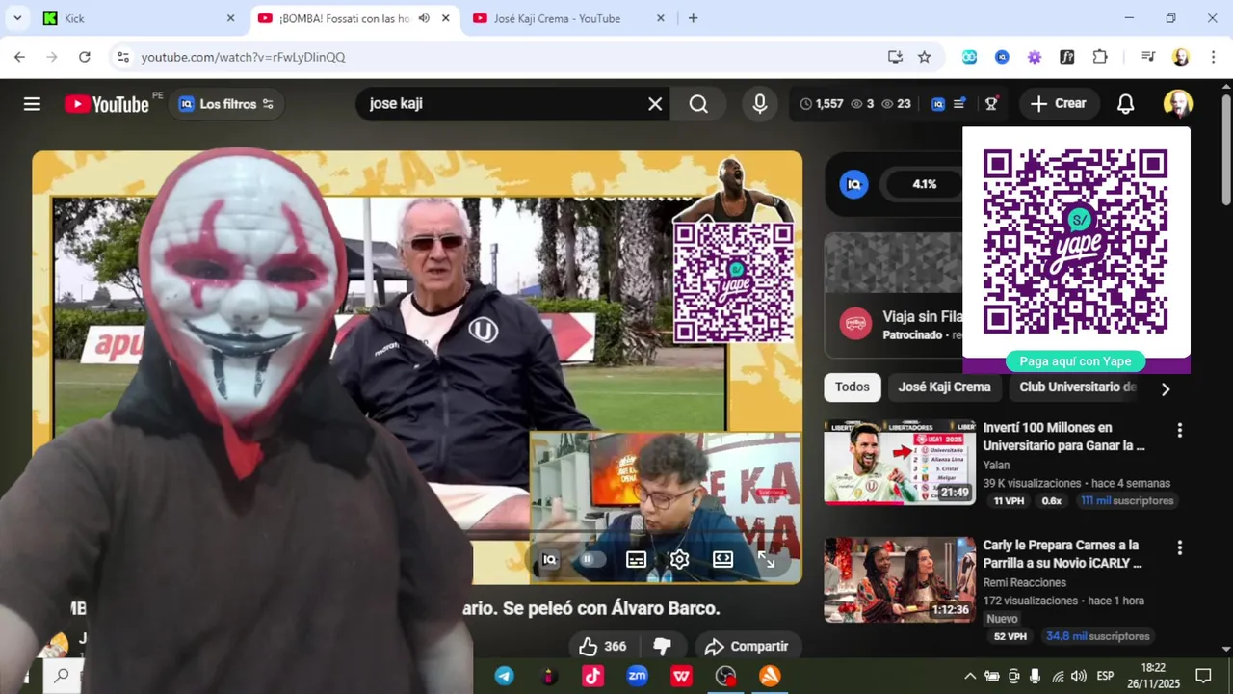This screenshot has width=1233, height=694.
Task: Mute the playing ¡BOMBA! Fossati tab
Action: (424, 18)
